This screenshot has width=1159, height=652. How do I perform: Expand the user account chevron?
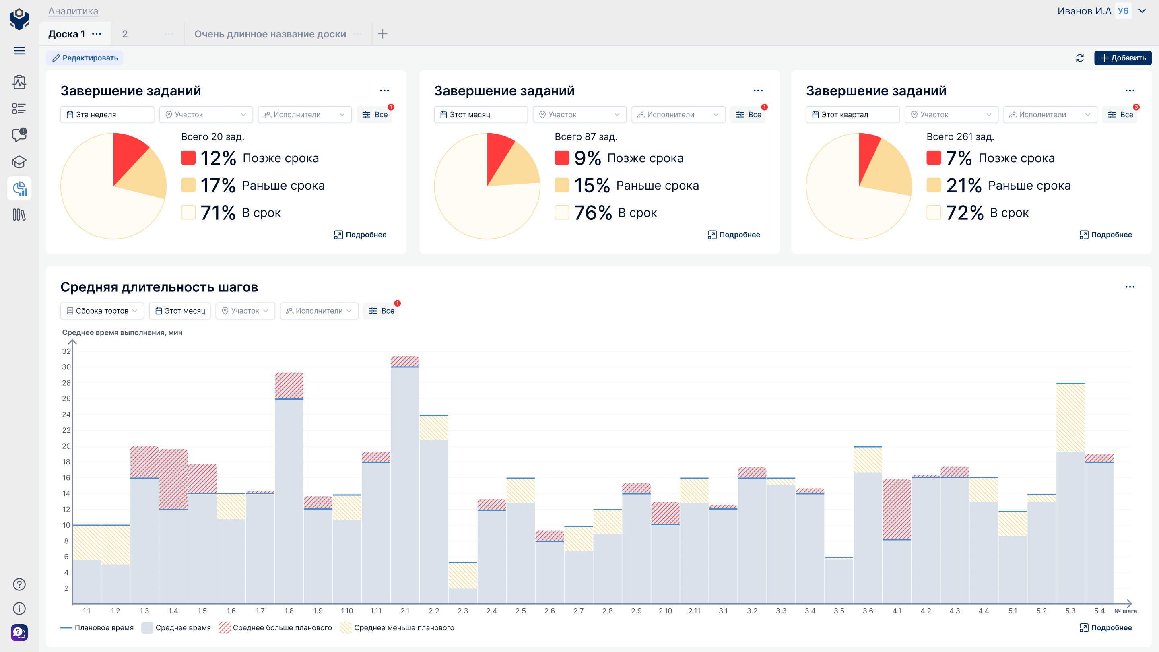click(x=1142, y=11)
